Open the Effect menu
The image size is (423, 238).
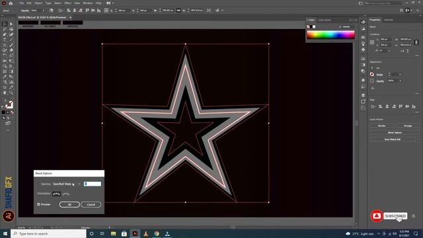click(x=67, y=3)
